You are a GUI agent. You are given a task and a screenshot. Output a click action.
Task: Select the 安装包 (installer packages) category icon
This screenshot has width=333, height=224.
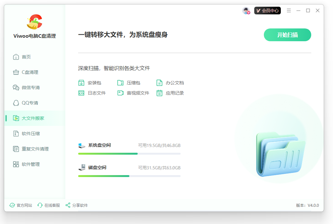pos(81,82)
